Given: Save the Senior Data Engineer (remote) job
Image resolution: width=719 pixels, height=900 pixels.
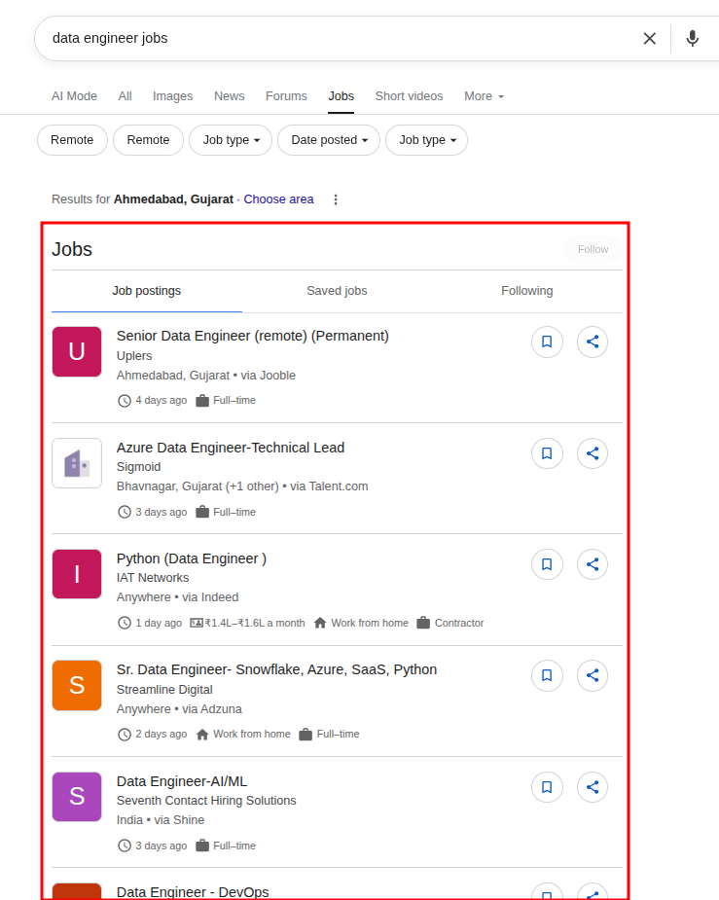Looking at the screenshot, I should tap(547, 342).
